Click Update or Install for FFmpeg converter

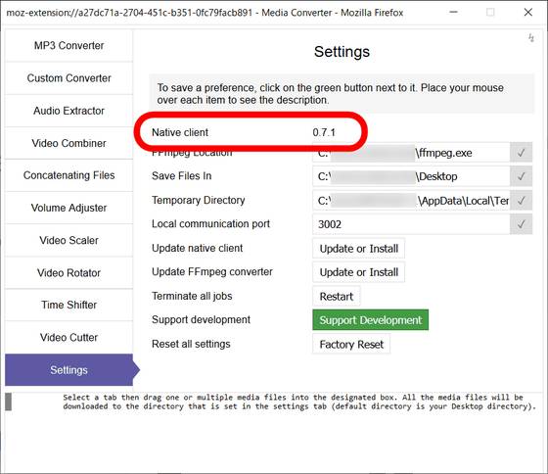[358, 272]
